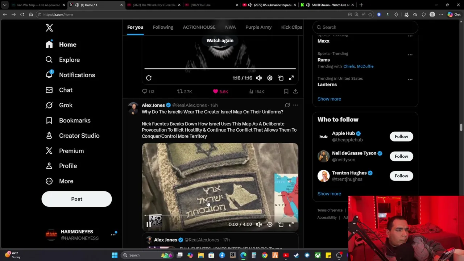The image size is (464, 261).
Task: Switch to the NWA tab
Action: coord(230,27)
